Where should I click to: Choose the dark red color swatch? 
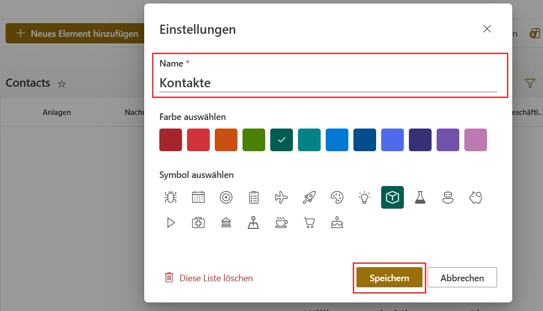pyautogui.click(x=170, y=140)
